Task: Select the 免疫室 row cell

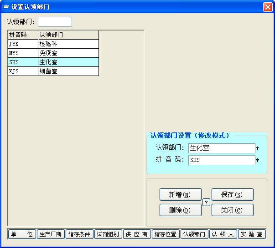Action: click(68, 53)
